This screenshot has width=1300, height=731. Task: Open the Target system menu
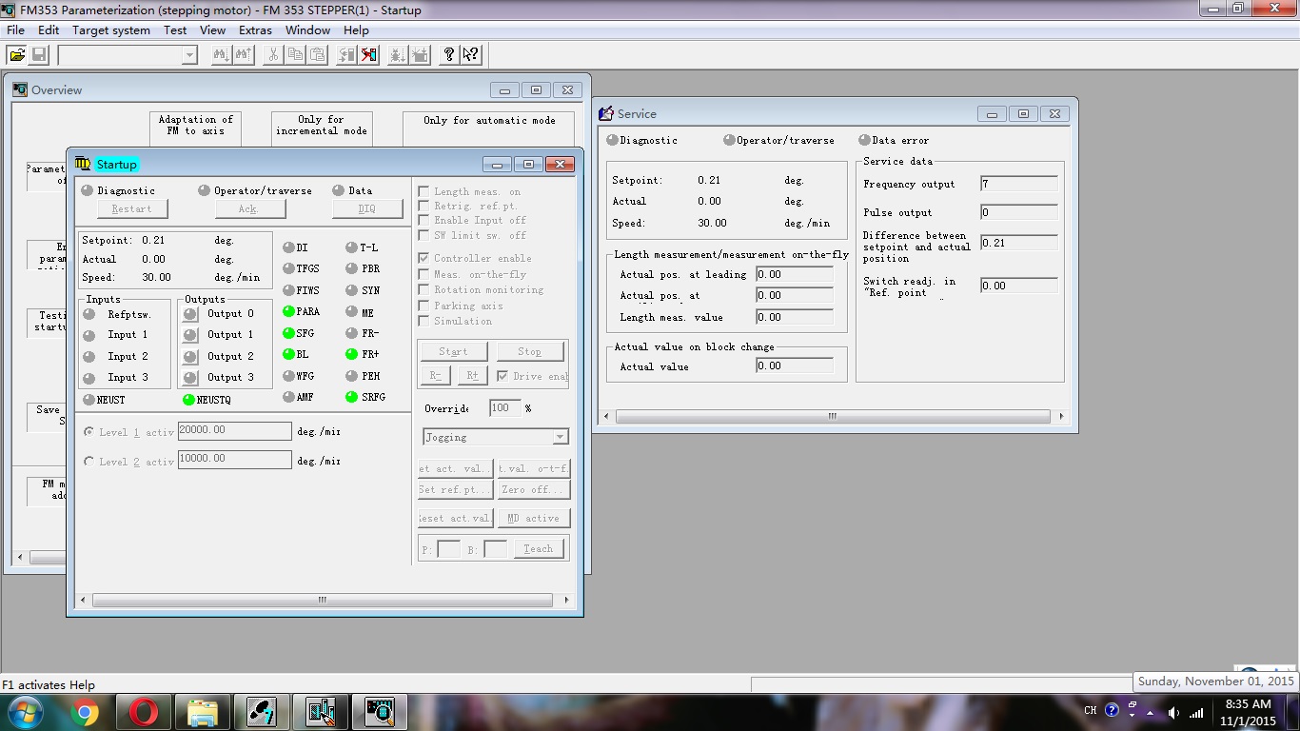click(x=111, y=30)
